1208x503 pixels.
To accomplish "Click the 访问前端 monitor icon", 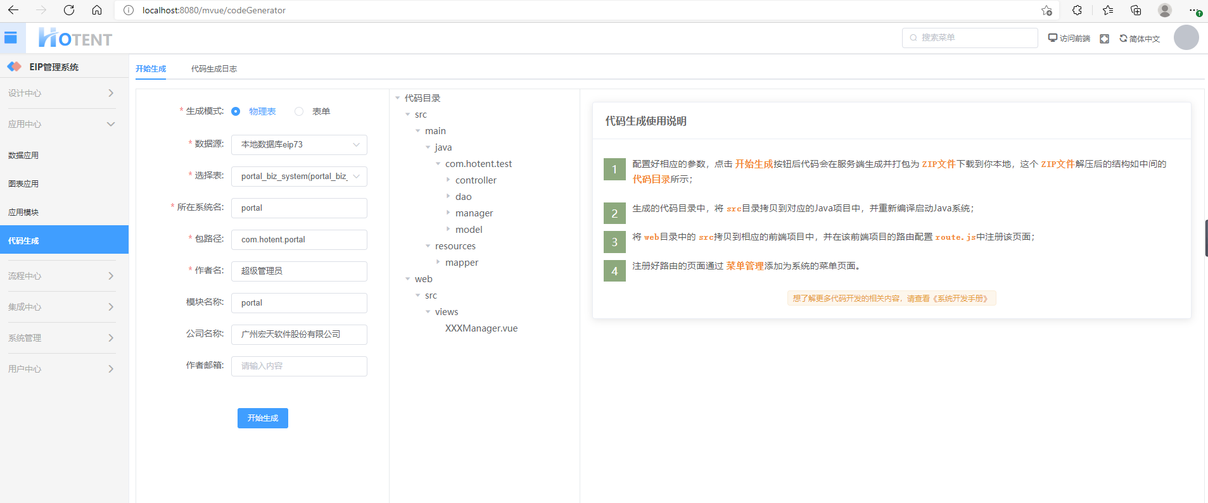I will pos(1053,38).
